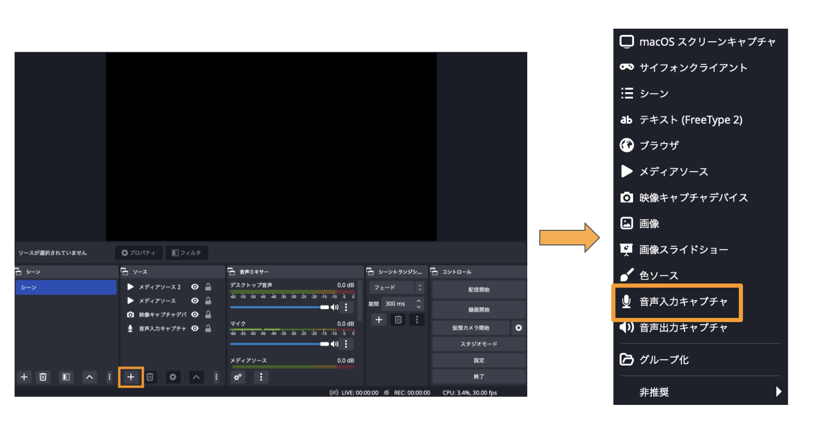Hide メディアソース 2 with its eye icon

pyautogui.click(x=195, y=287)
